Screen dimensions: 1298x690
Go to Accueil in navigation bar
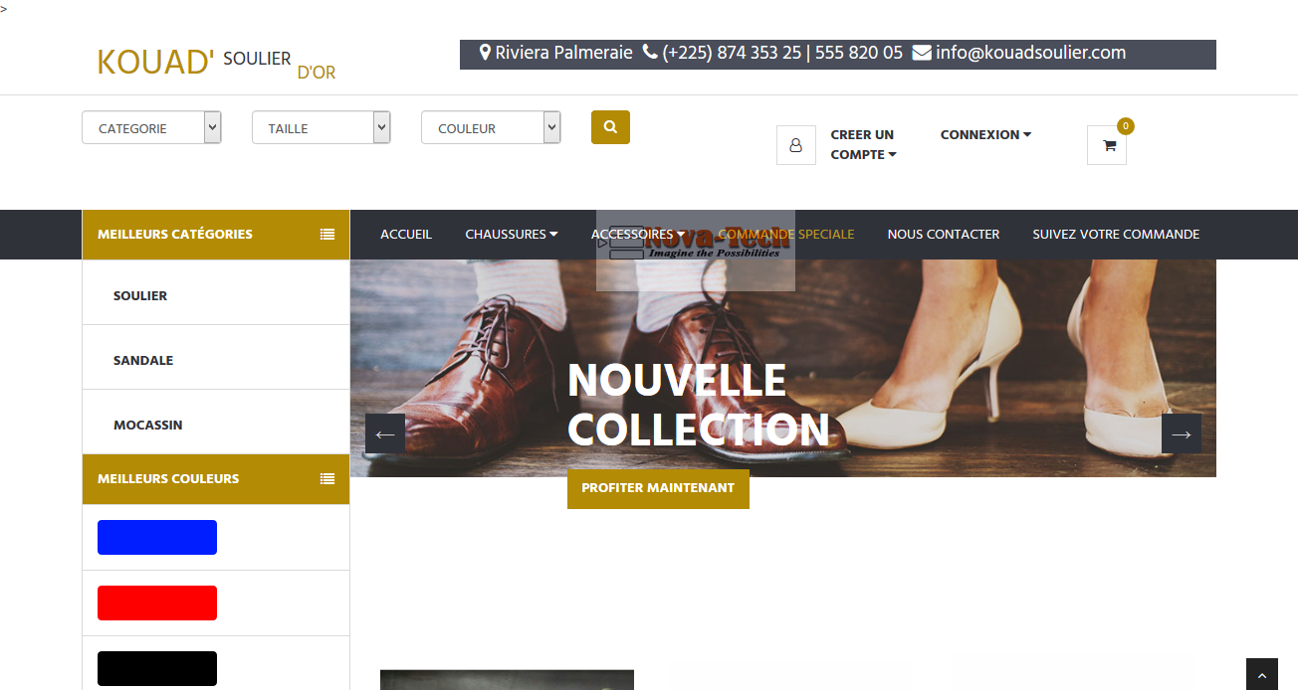[406, 235]
